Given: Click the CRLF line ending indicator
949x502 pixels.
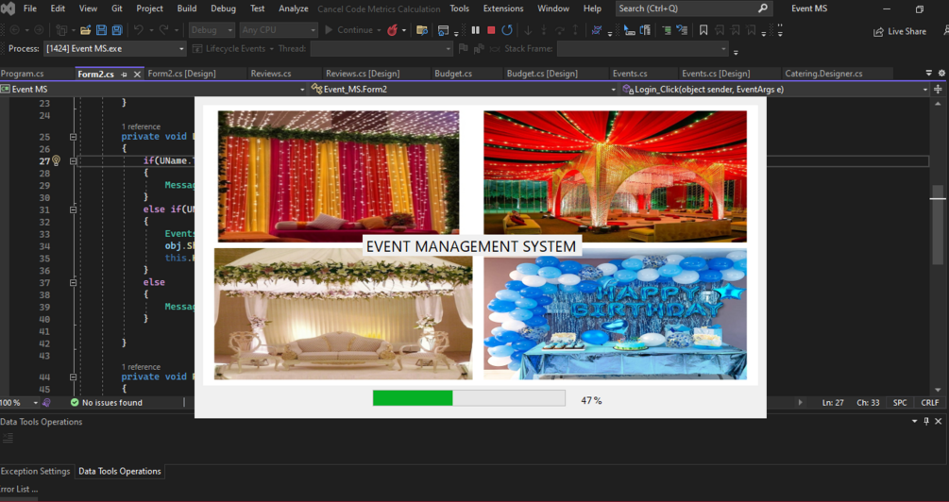Looking at the screenshot, I should pyautogui.click(x=929, y=402).
